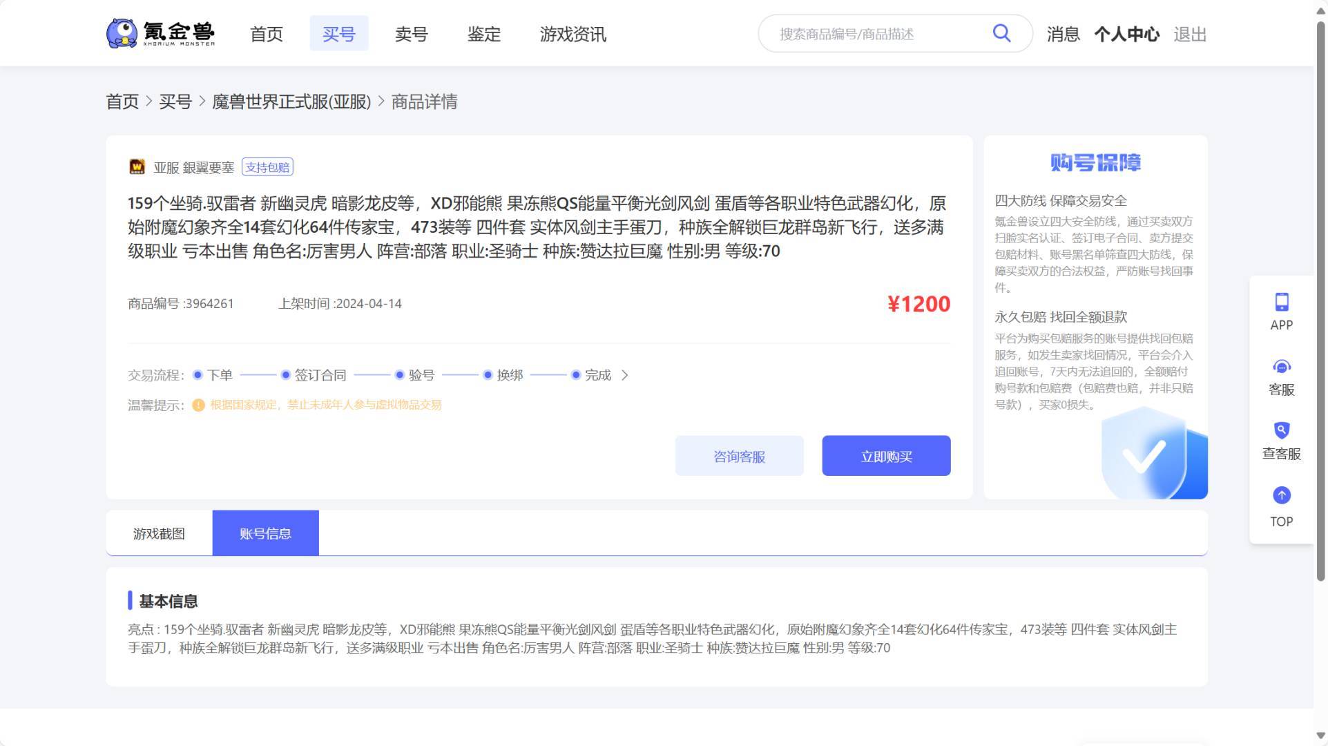
Task: Select 买号 in the top navigation
Action: [x=338, y=34]
